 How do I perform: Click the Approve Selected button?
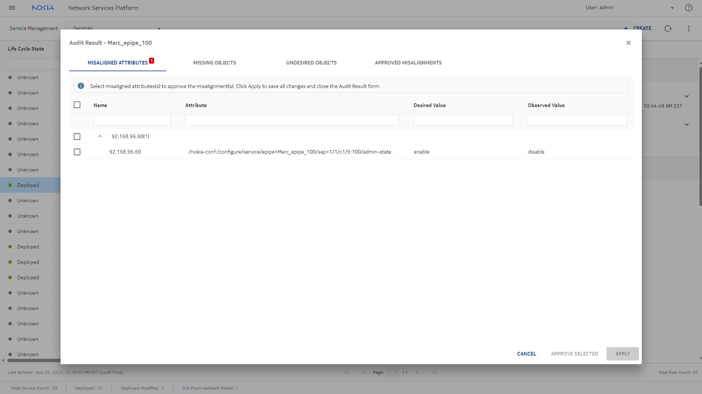tap(574, 354)
